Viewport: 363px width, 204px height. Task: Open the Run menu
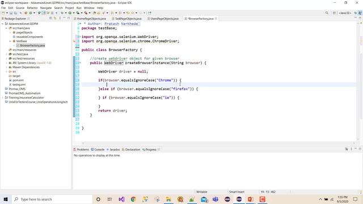(79, 8)
